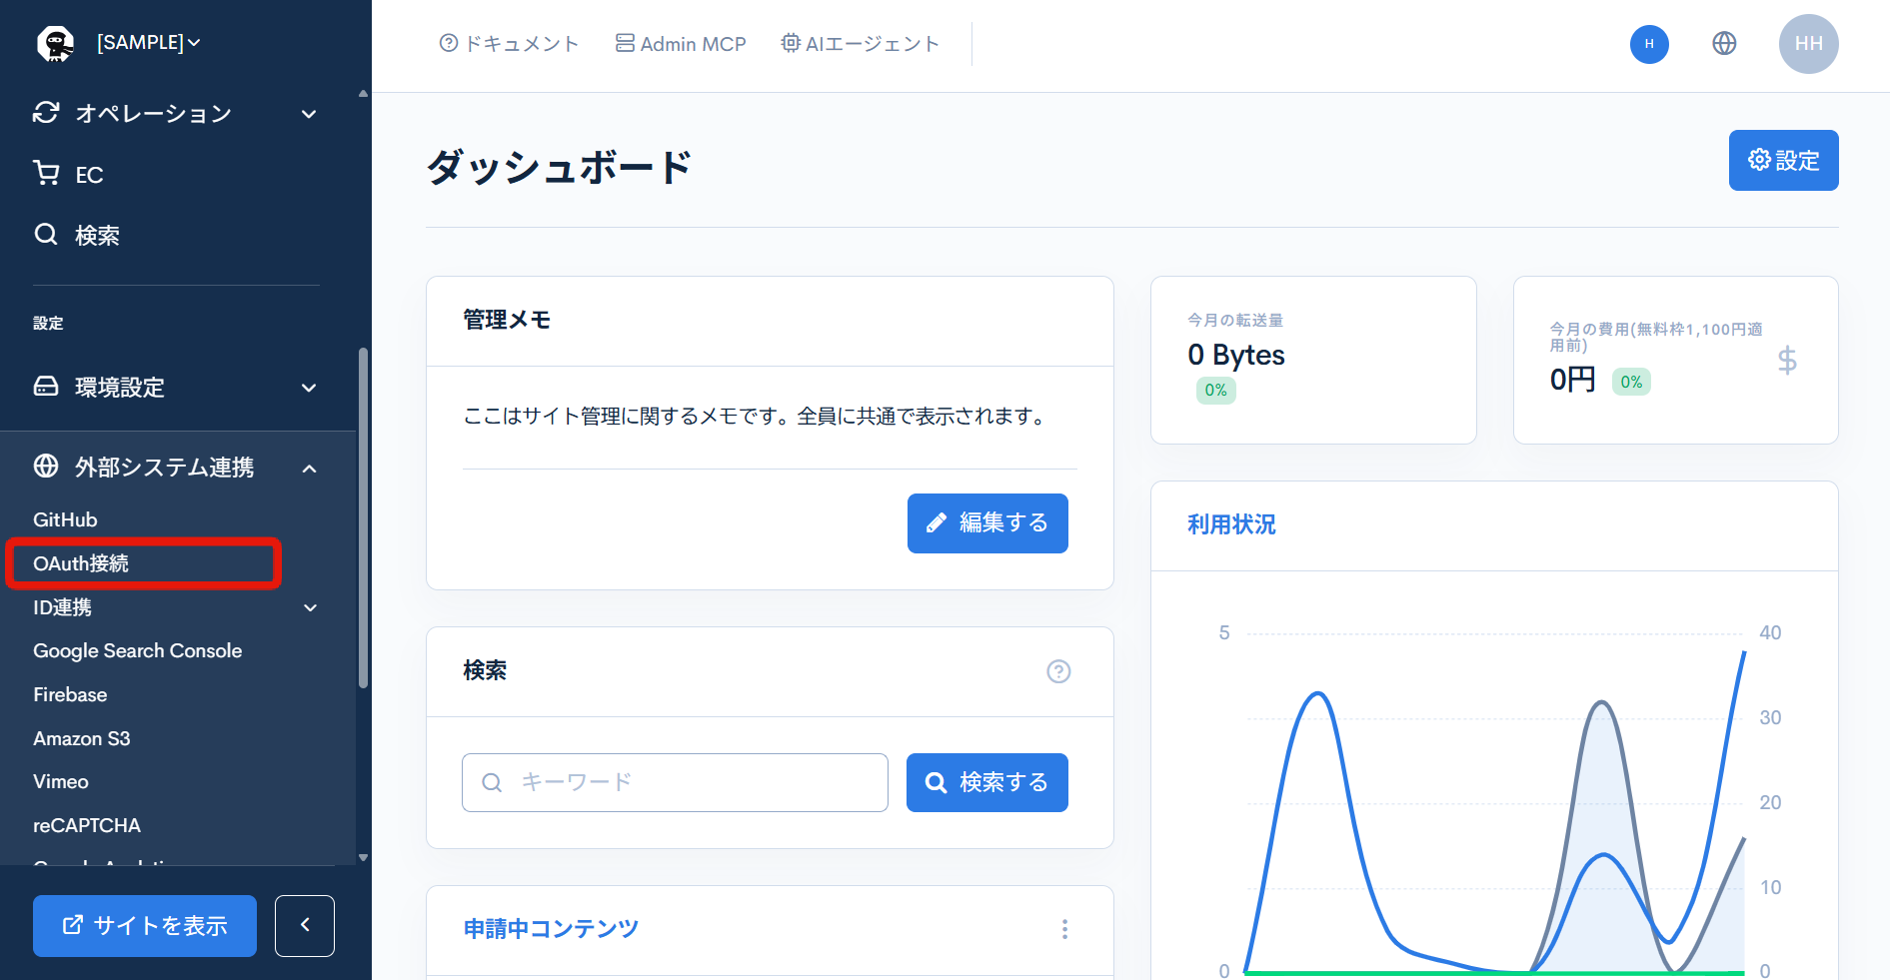Click the 環境設定 drive icon in sidebar
The width and height of the screenshot is (1890, 980).
46,387
